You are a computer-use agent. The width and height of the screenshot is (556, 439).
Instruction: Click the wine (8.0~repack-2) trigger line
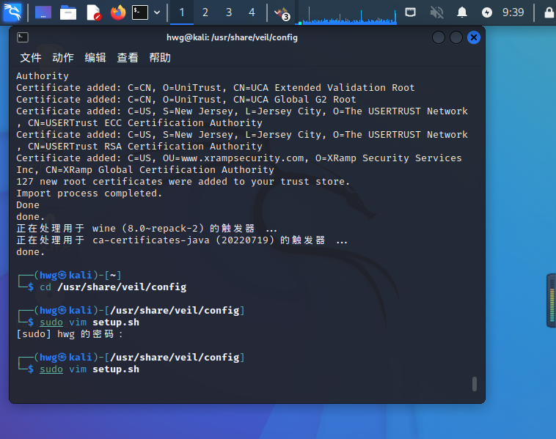(x=147, y=229)
